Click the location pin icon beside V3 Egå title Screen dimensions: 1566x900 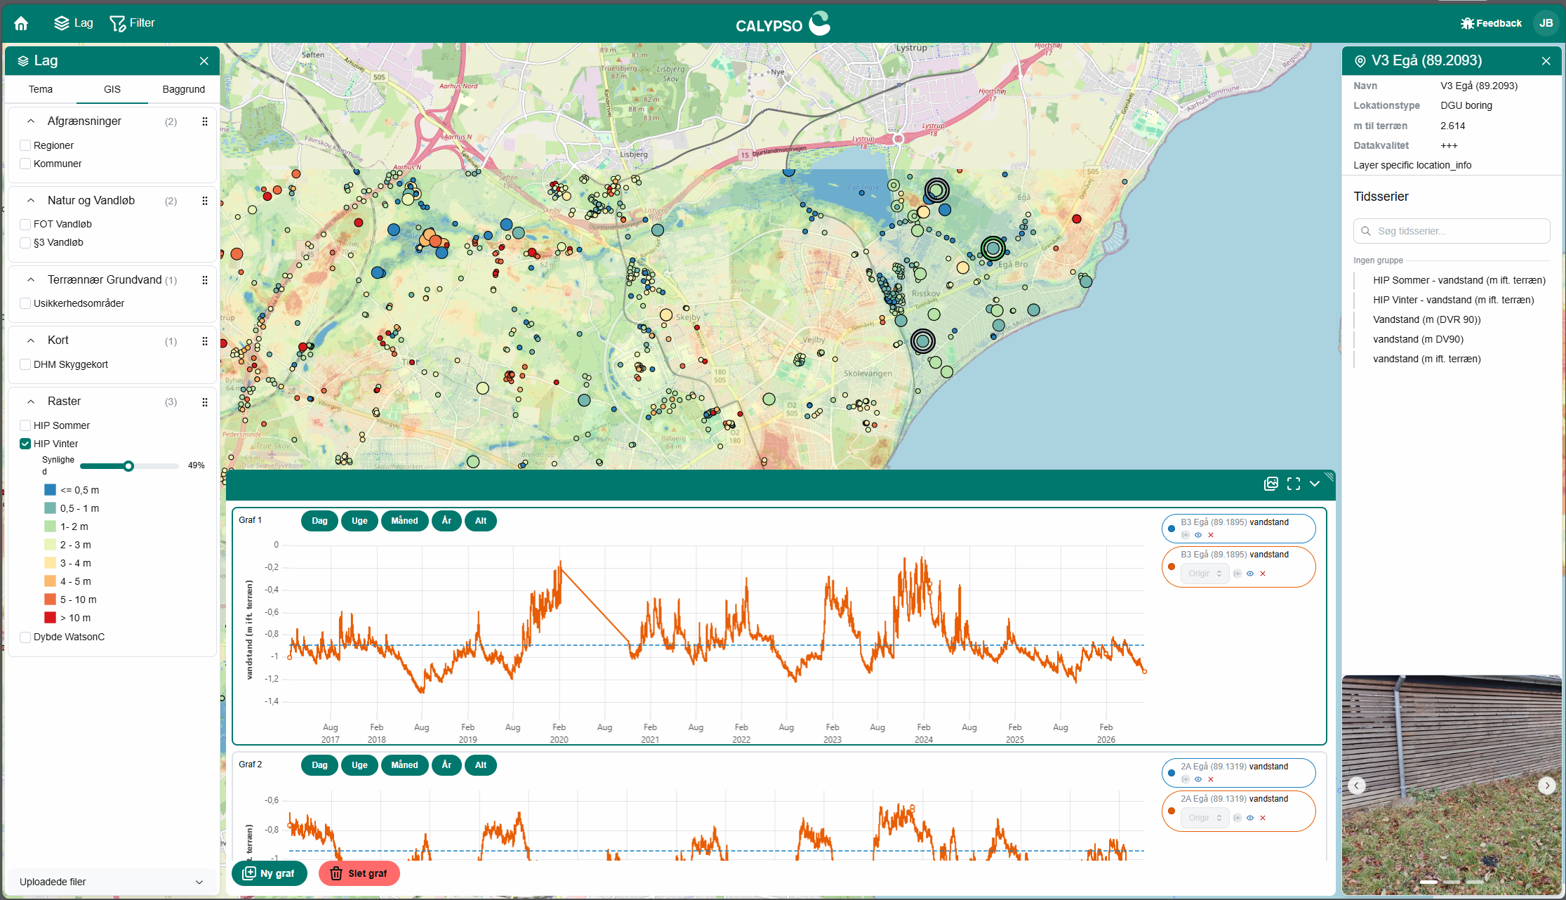click(1360, 61)
